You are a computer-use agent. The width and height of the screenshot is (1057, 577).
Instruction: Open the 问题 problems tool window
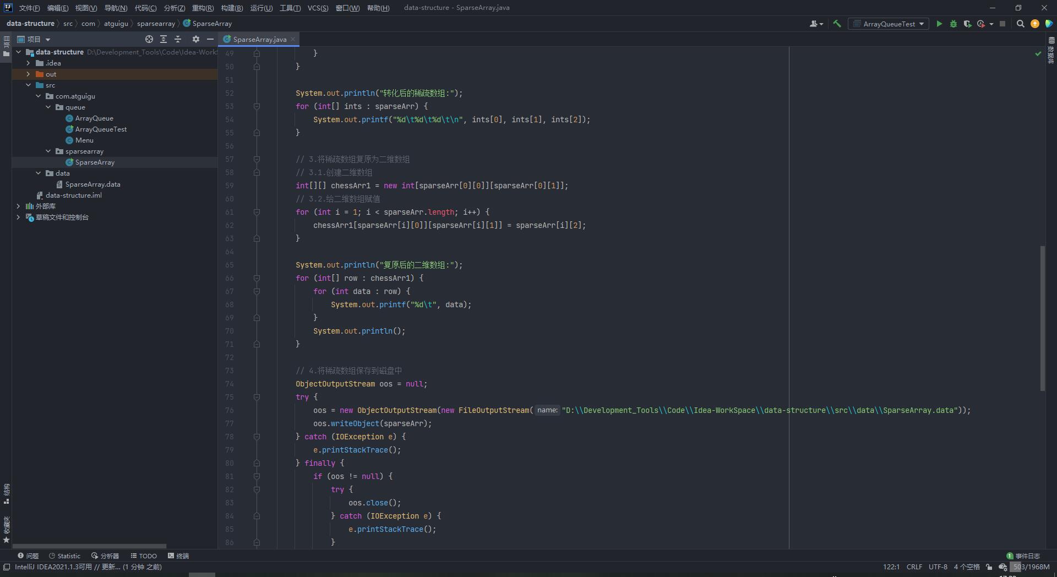pyautogui.click(x=28, y=556)
